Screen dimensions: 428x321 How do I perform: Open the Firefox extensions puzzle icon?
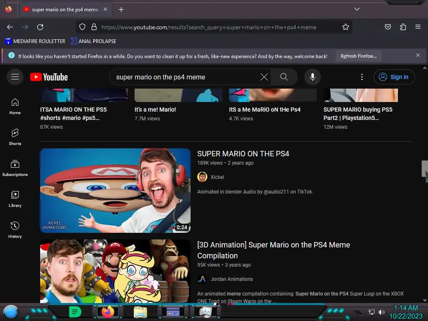(x=403, y=27)
